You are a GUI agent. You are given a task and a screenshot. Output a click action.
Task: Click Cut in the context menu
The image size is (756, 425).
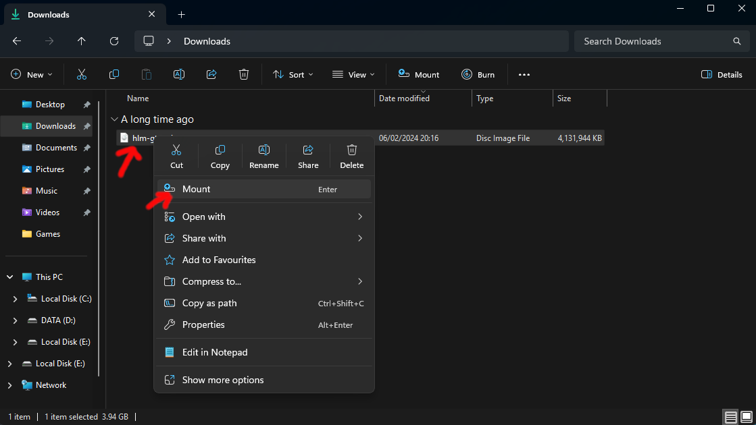tap(176, 157)
